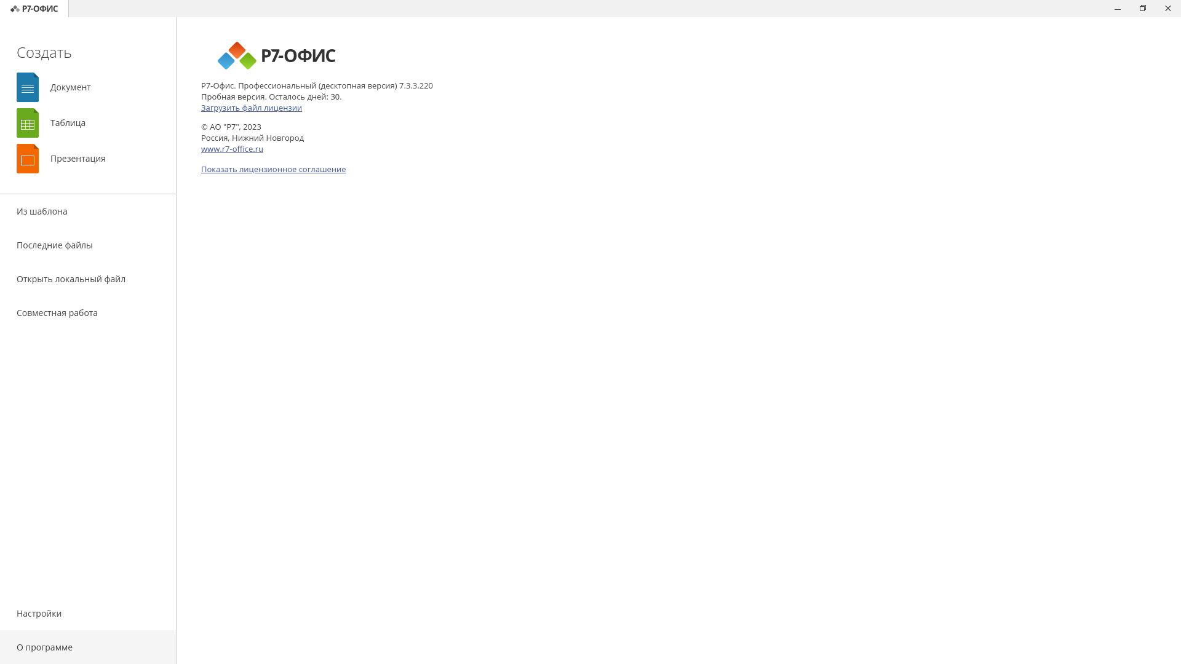Restore down the window
This screenshot has width=1181, height=664.
coord(1143,9)
